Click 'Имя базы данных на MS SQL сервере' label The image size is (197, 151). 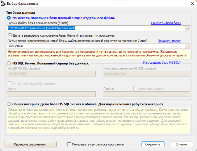129,69
